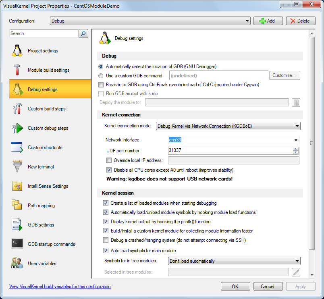The height and width of the screenshot is (299, 324).
Task: Increase UDP port number with up arrow
Action: click(296, 149)
